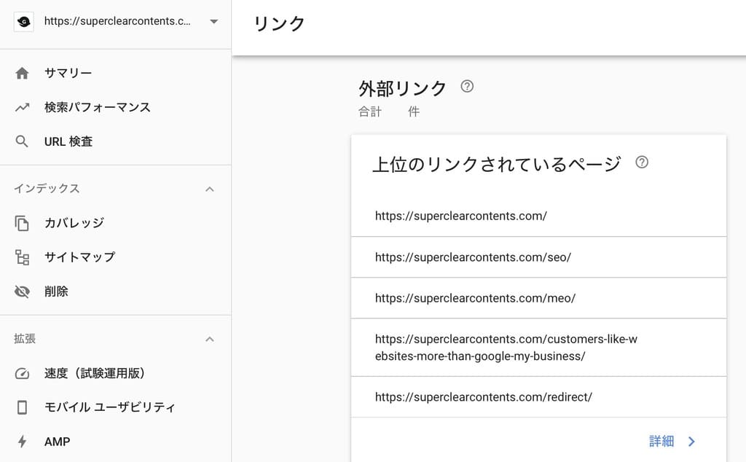Click the 速度（試験運用版） speed icon
Screen dimensions: 746x462
click(x=22, y=373)
